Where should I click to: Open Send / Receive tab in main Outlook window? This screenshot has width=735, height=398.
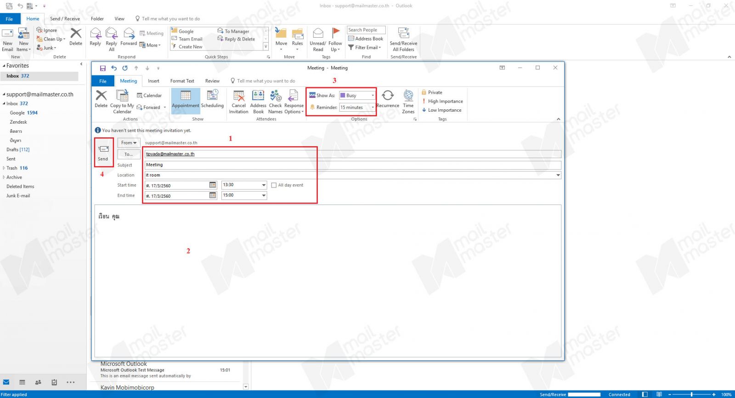click(x=65, y=19)
